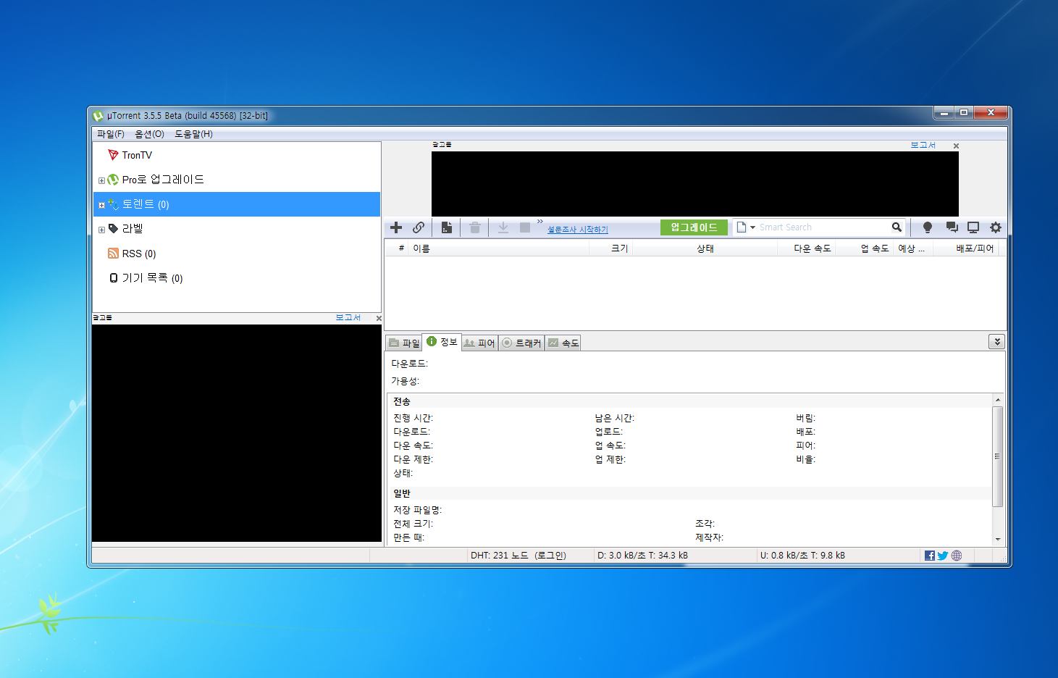Click the TronTV logo icon
Image resolution: width=1058 pixels, height=678 pixels.
[113, 155]
